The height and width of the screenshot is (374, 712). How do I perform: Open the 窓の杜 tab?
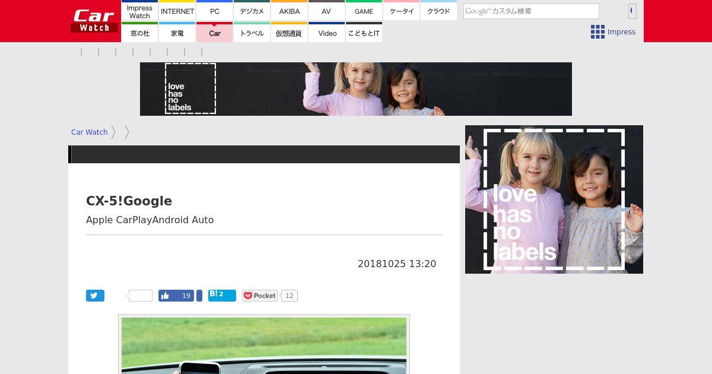click(139, 33)
